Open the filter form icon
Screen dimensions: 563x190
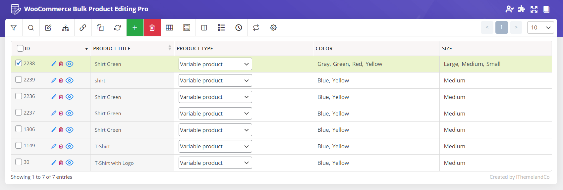pyautogui.click(x=14, y=28)
